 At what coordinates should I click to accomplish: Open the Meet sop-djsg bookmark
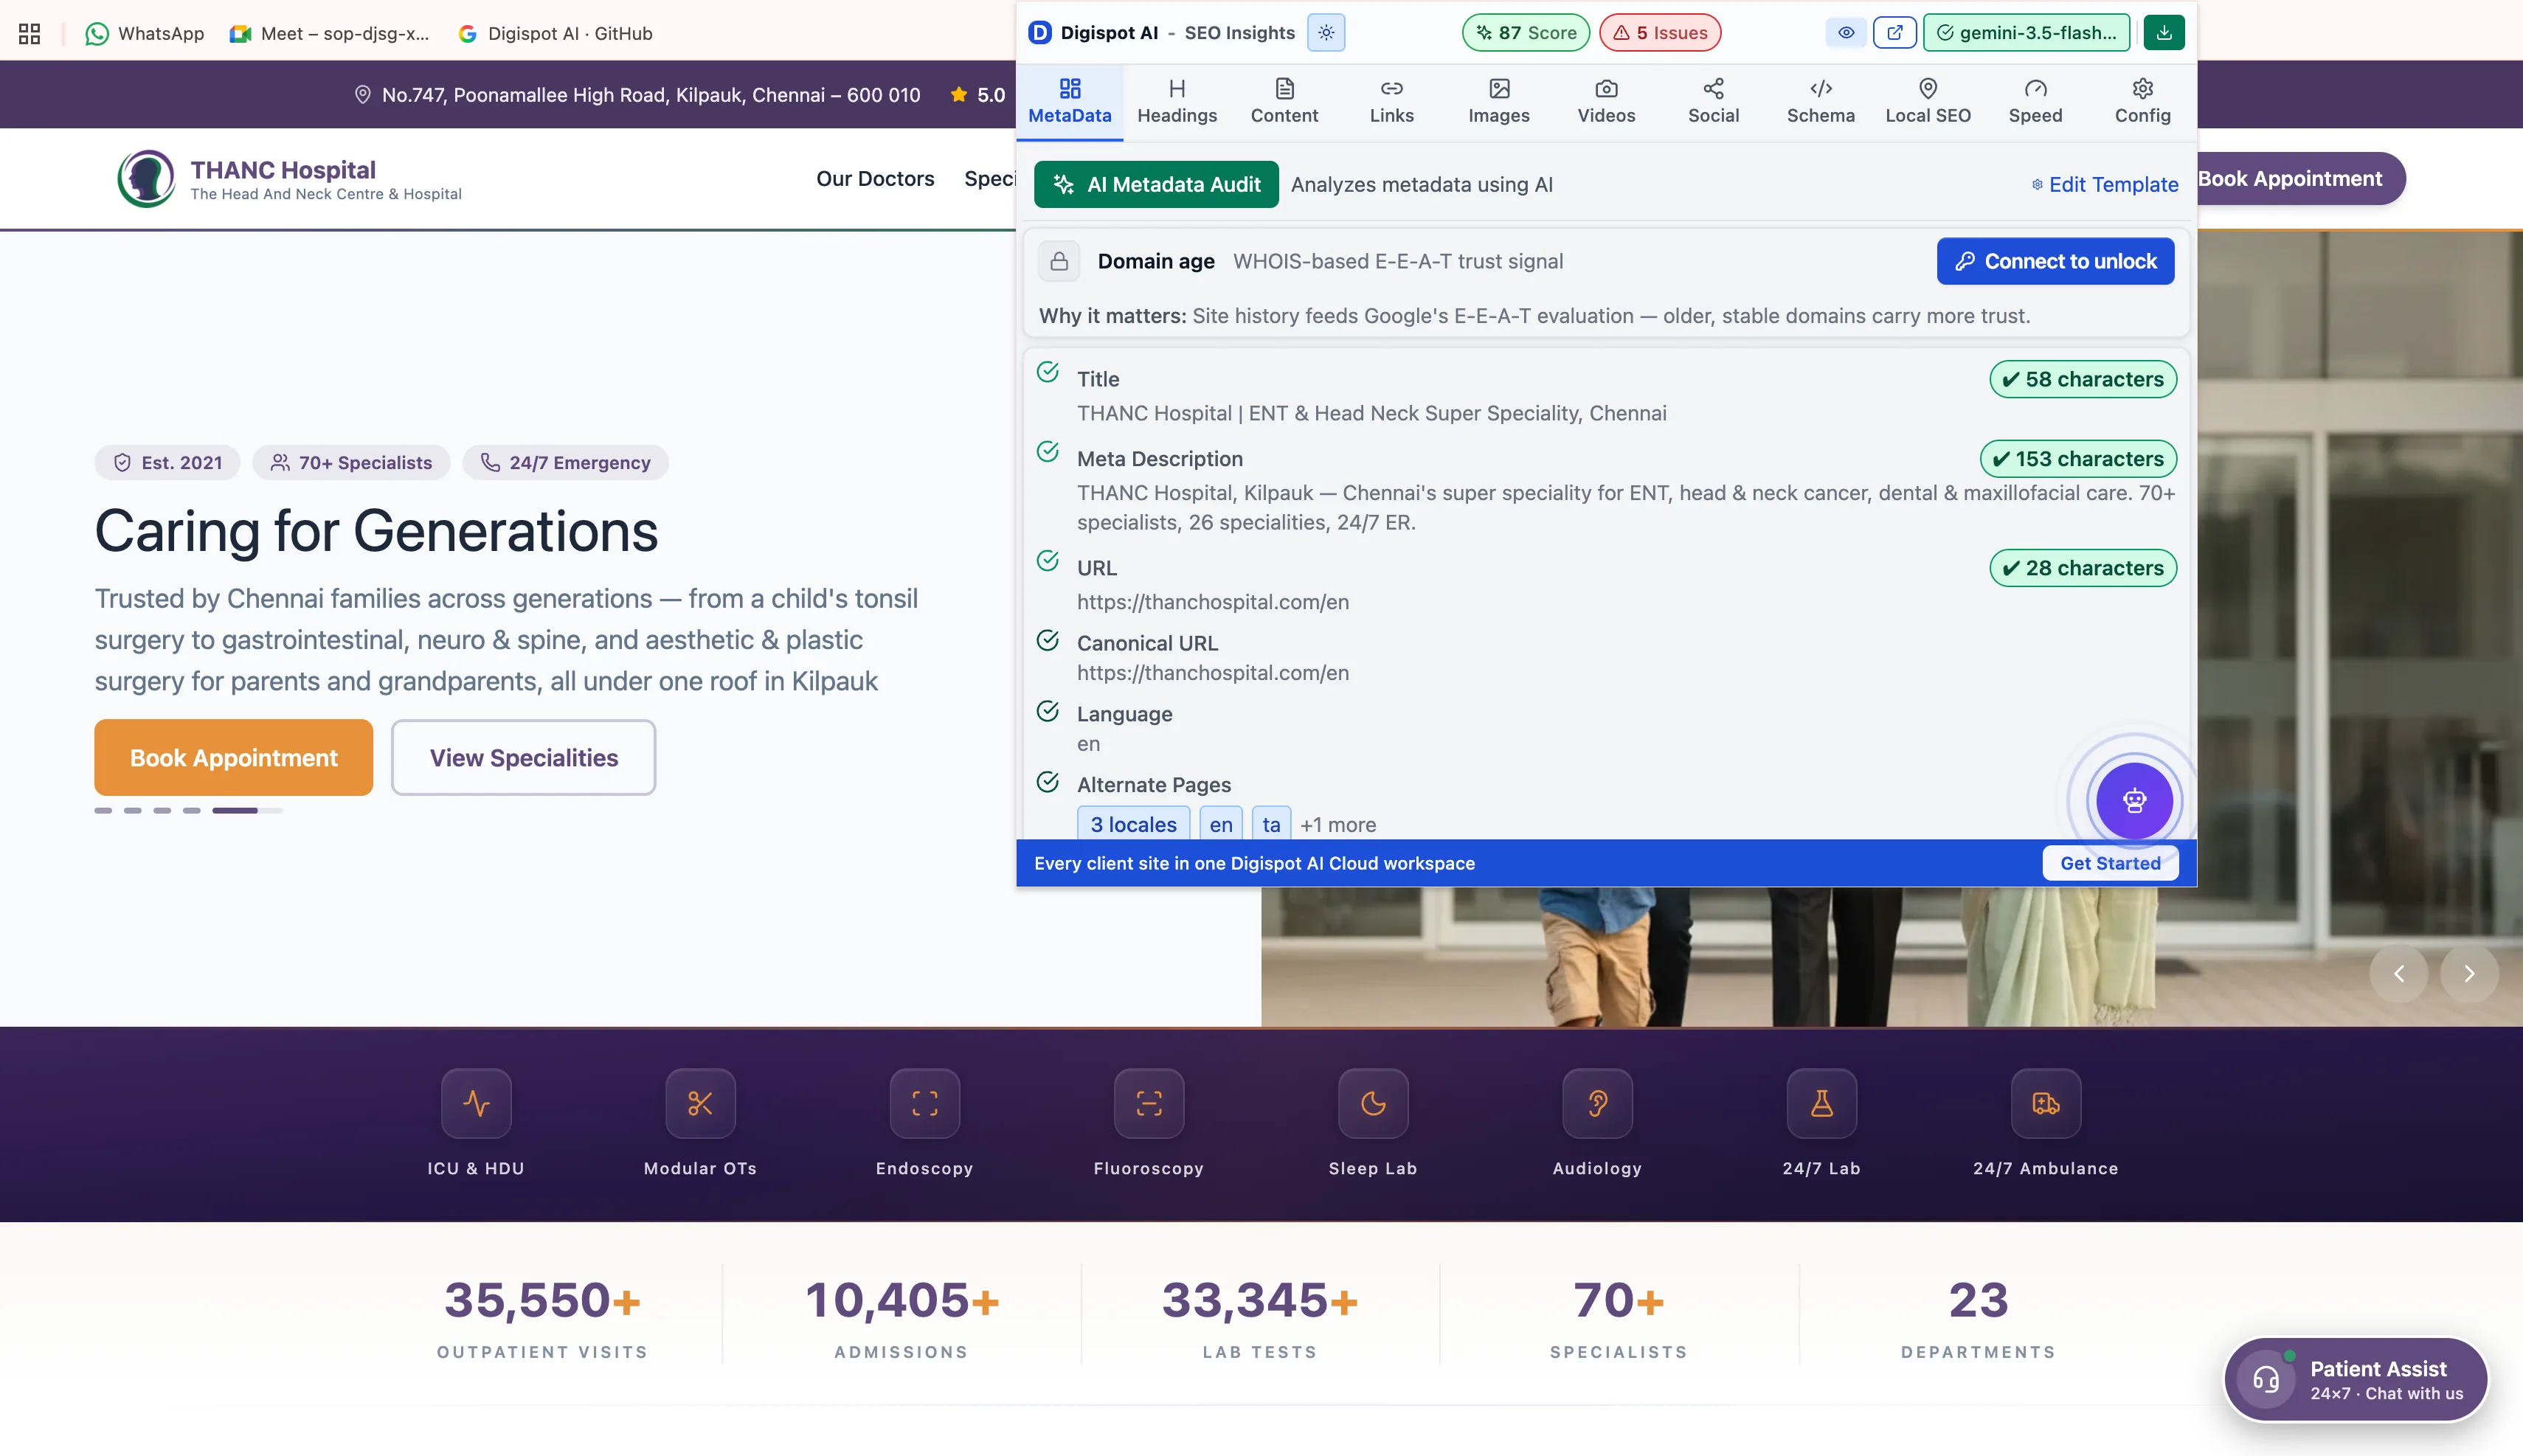[x=329, y=33]
